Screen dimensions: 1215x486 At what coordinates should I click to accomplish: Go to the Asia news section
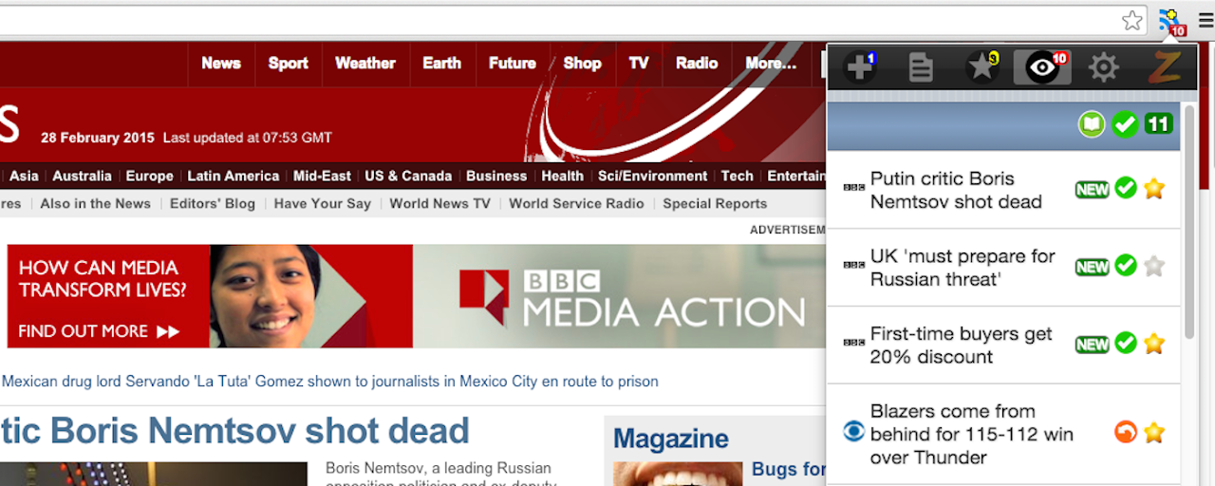[x=24, y=176]
